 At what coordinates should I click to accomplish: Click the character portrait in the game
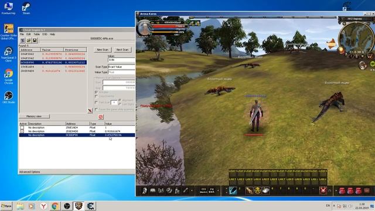pyautogui.click(x=144, y=28)
